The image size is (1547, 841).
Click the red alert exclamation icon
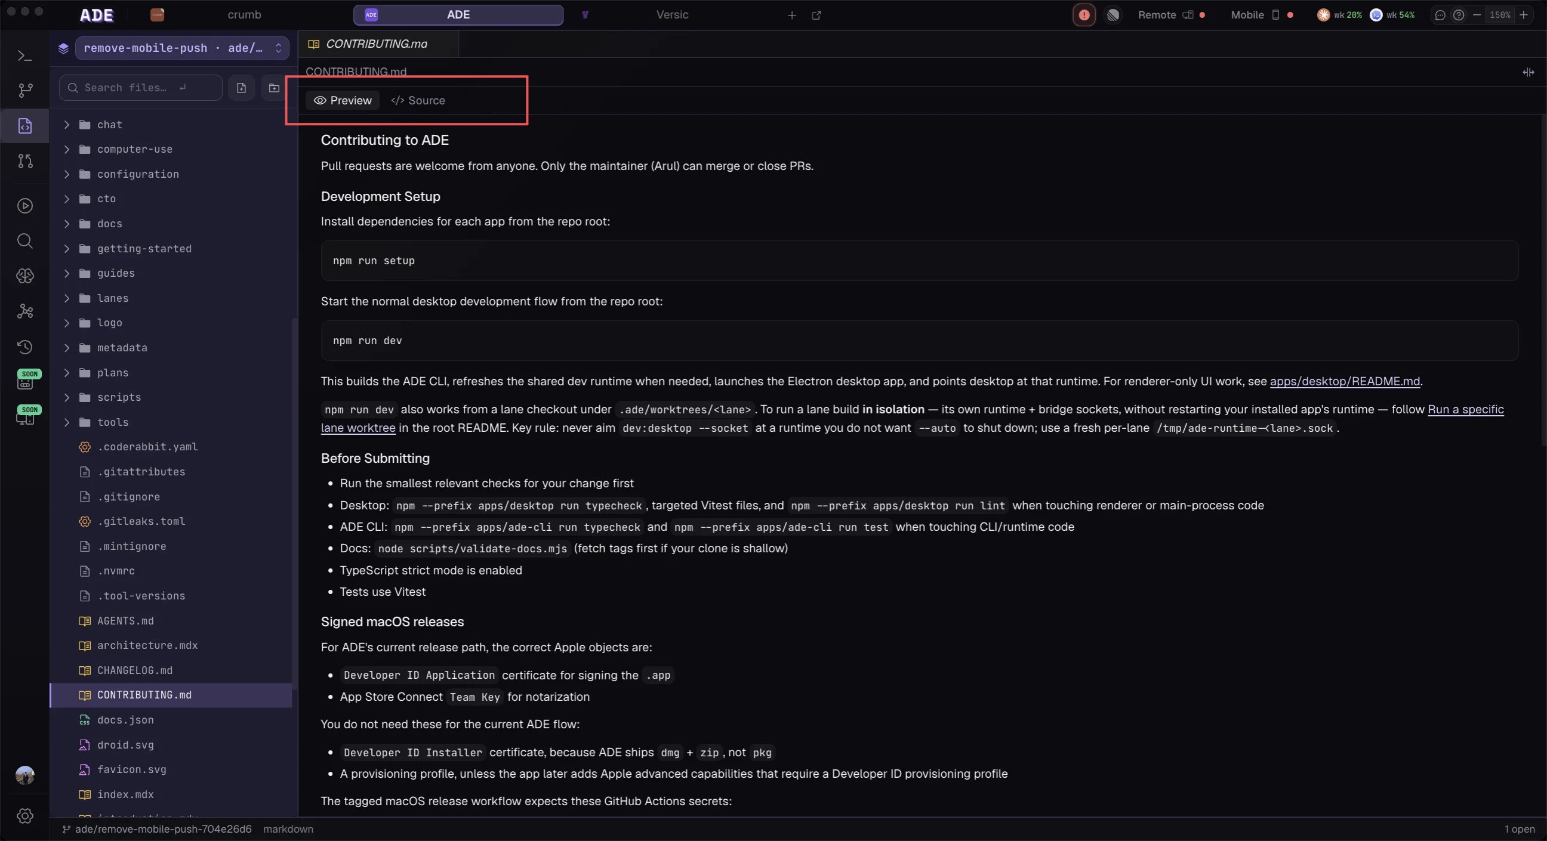click(1084, 15)
